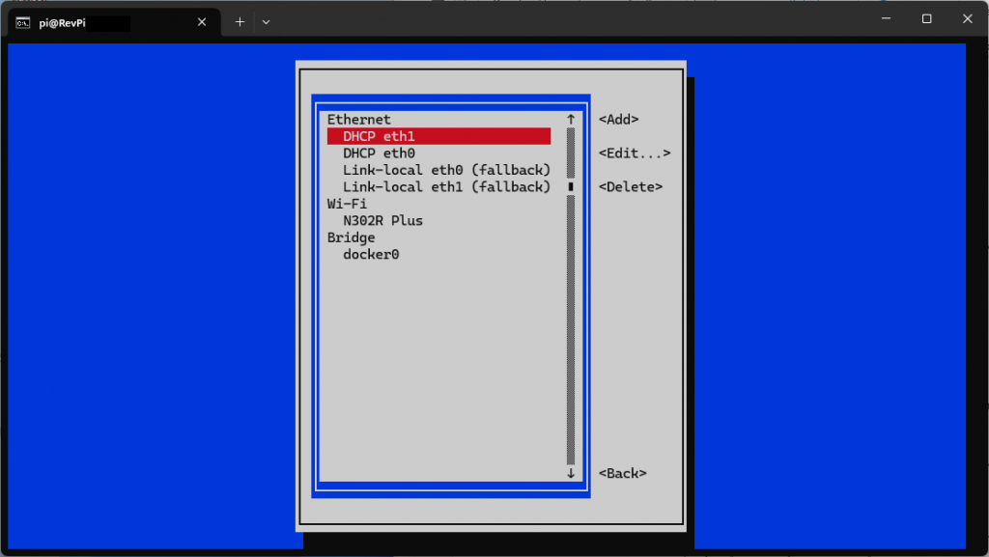Image resolution: width=989 pixels, height=557 pixels.
Task: Select the <Delete> button
Action: point(630,186)
